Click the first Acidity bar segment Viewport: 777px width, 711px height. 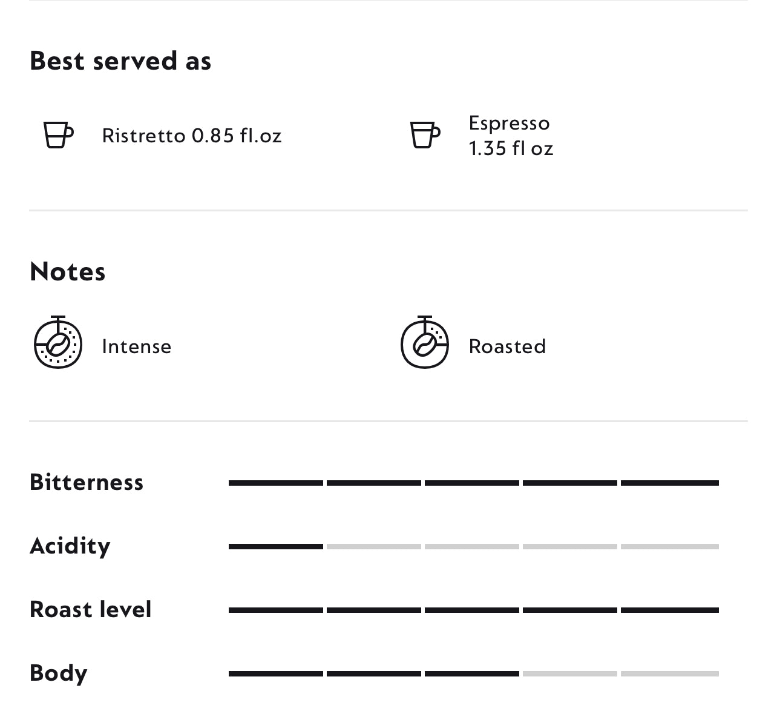[276, 547]
